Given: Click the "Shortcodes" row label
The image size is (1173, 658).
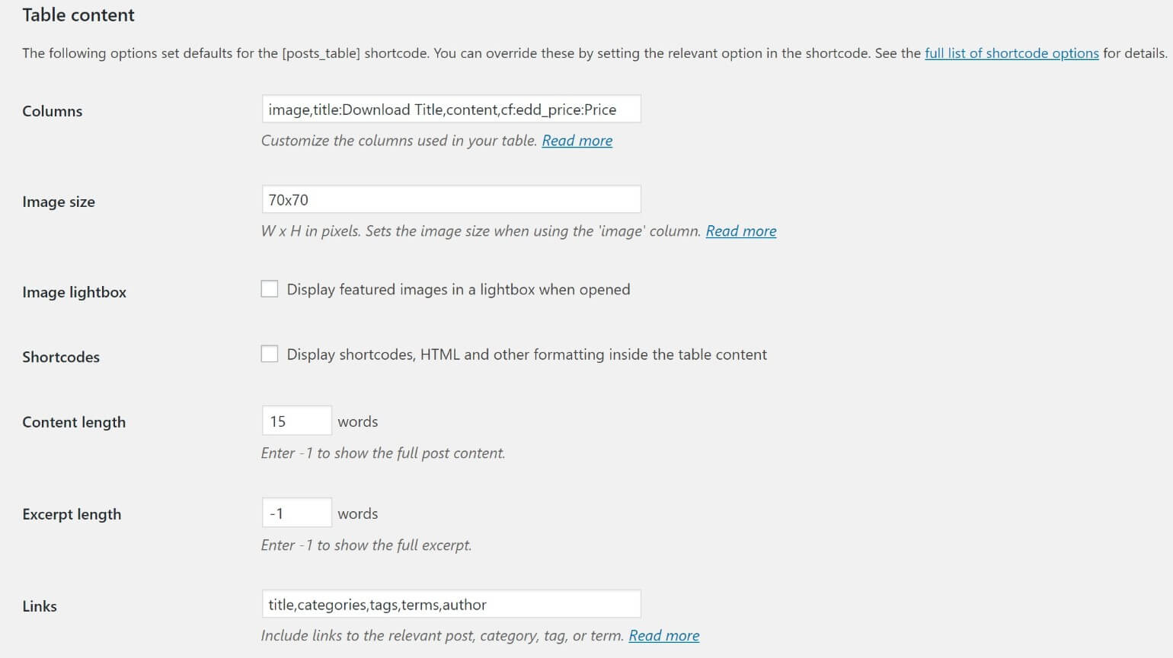Looking at the screenshot, I should 60,357.
